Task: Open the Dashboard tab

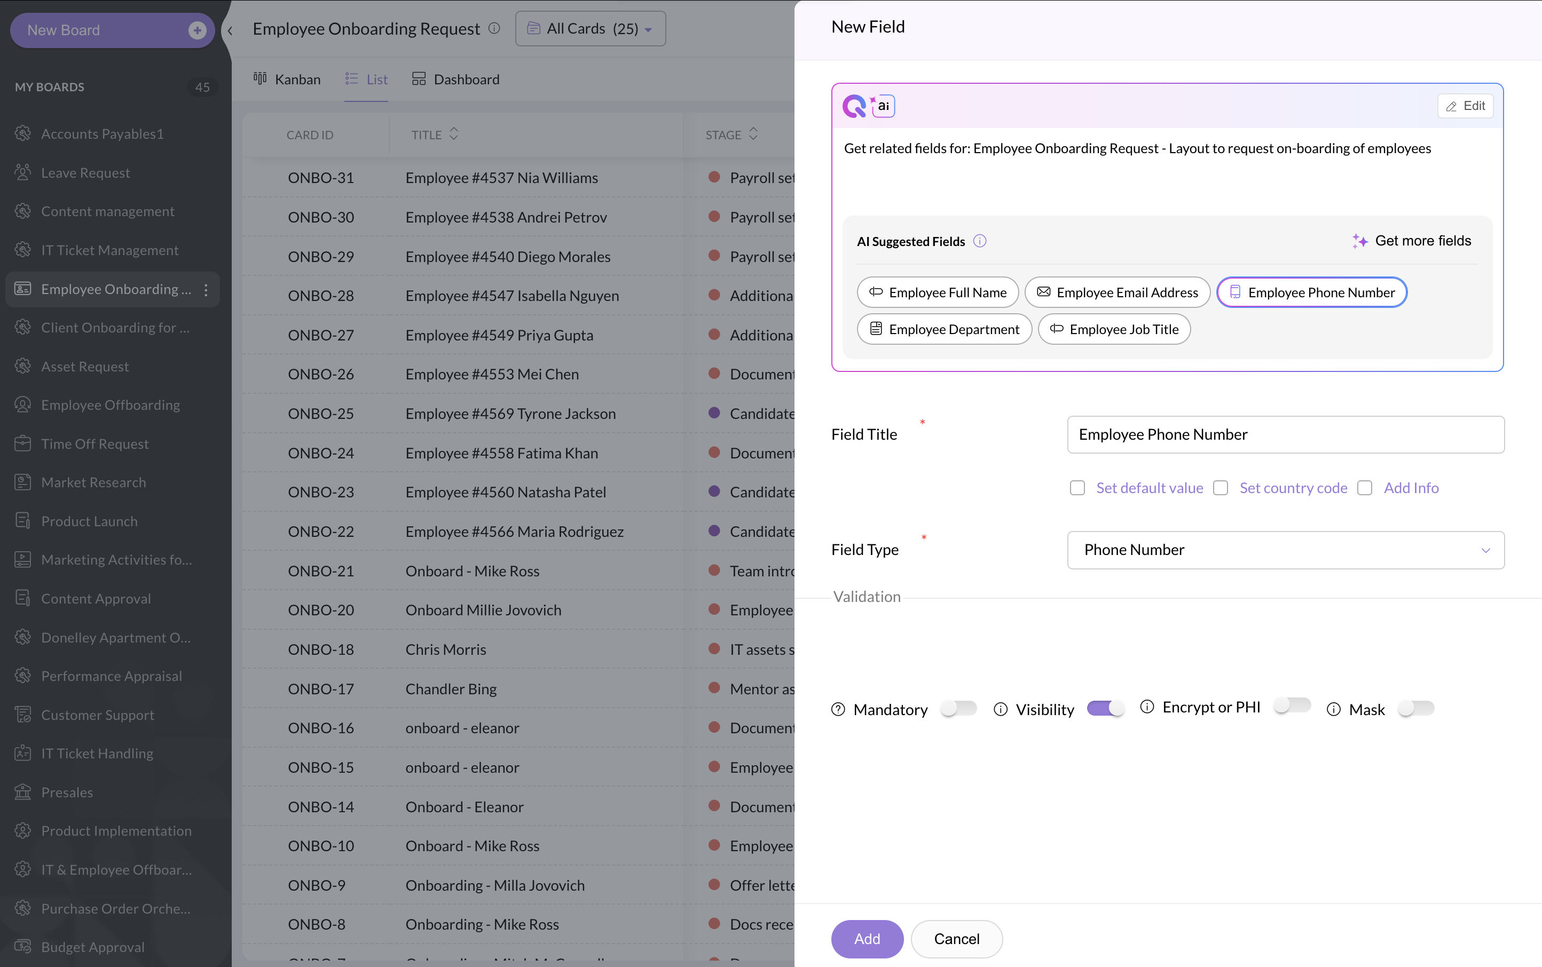Action: (455, 80)
